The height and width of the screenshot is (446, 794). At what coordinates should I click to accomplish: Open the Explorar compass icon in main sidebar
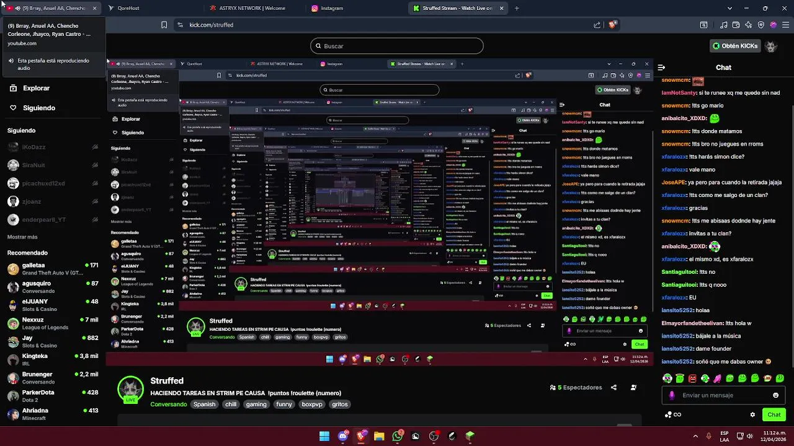coord(13,88)
